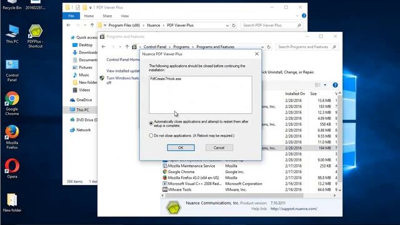
Task: Go up one level in Programs and Features
Action: pos(127,47)
